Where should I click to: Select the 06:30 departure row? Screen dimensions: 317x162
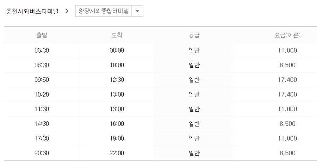click(x=160, y=50)
